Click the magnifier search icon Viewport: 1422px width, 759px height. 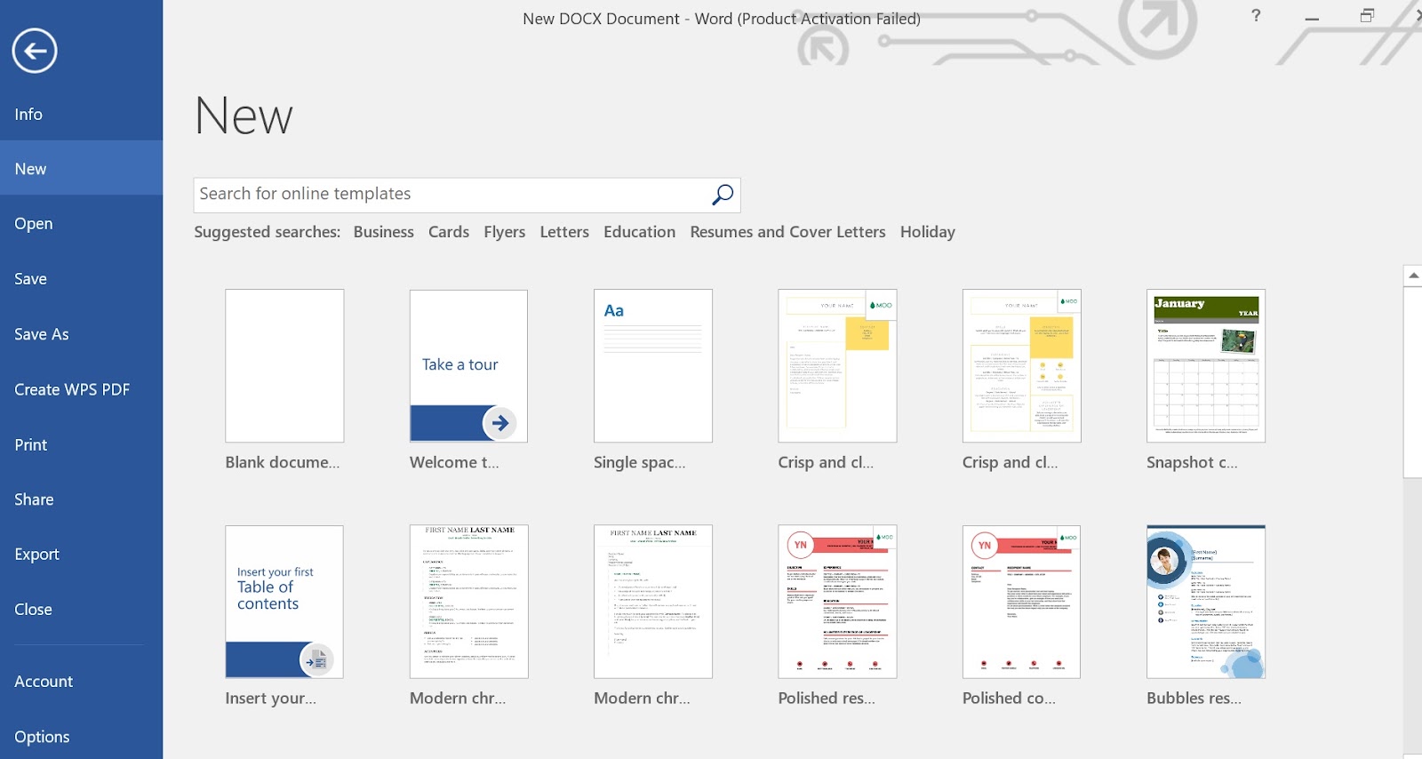(x=723, y=194)
